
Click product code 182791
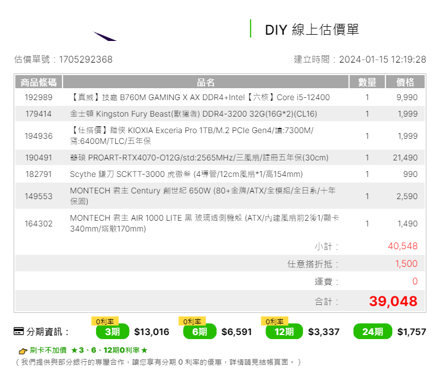click(39, 174)
